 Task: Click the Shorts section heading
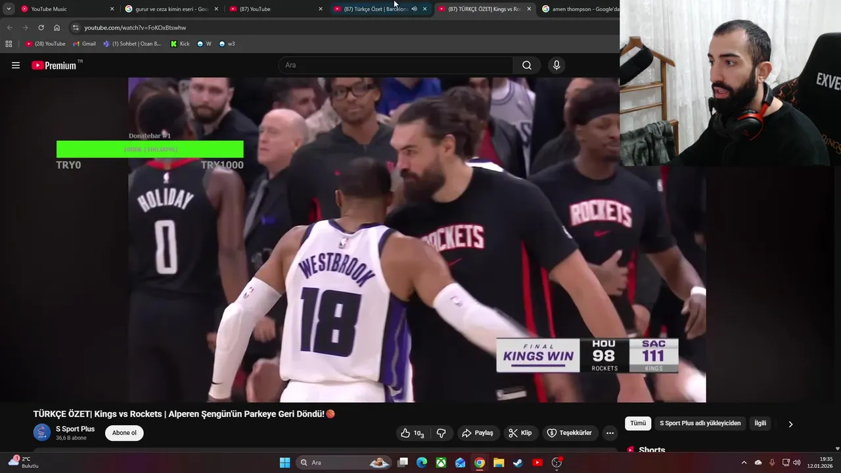652,450
